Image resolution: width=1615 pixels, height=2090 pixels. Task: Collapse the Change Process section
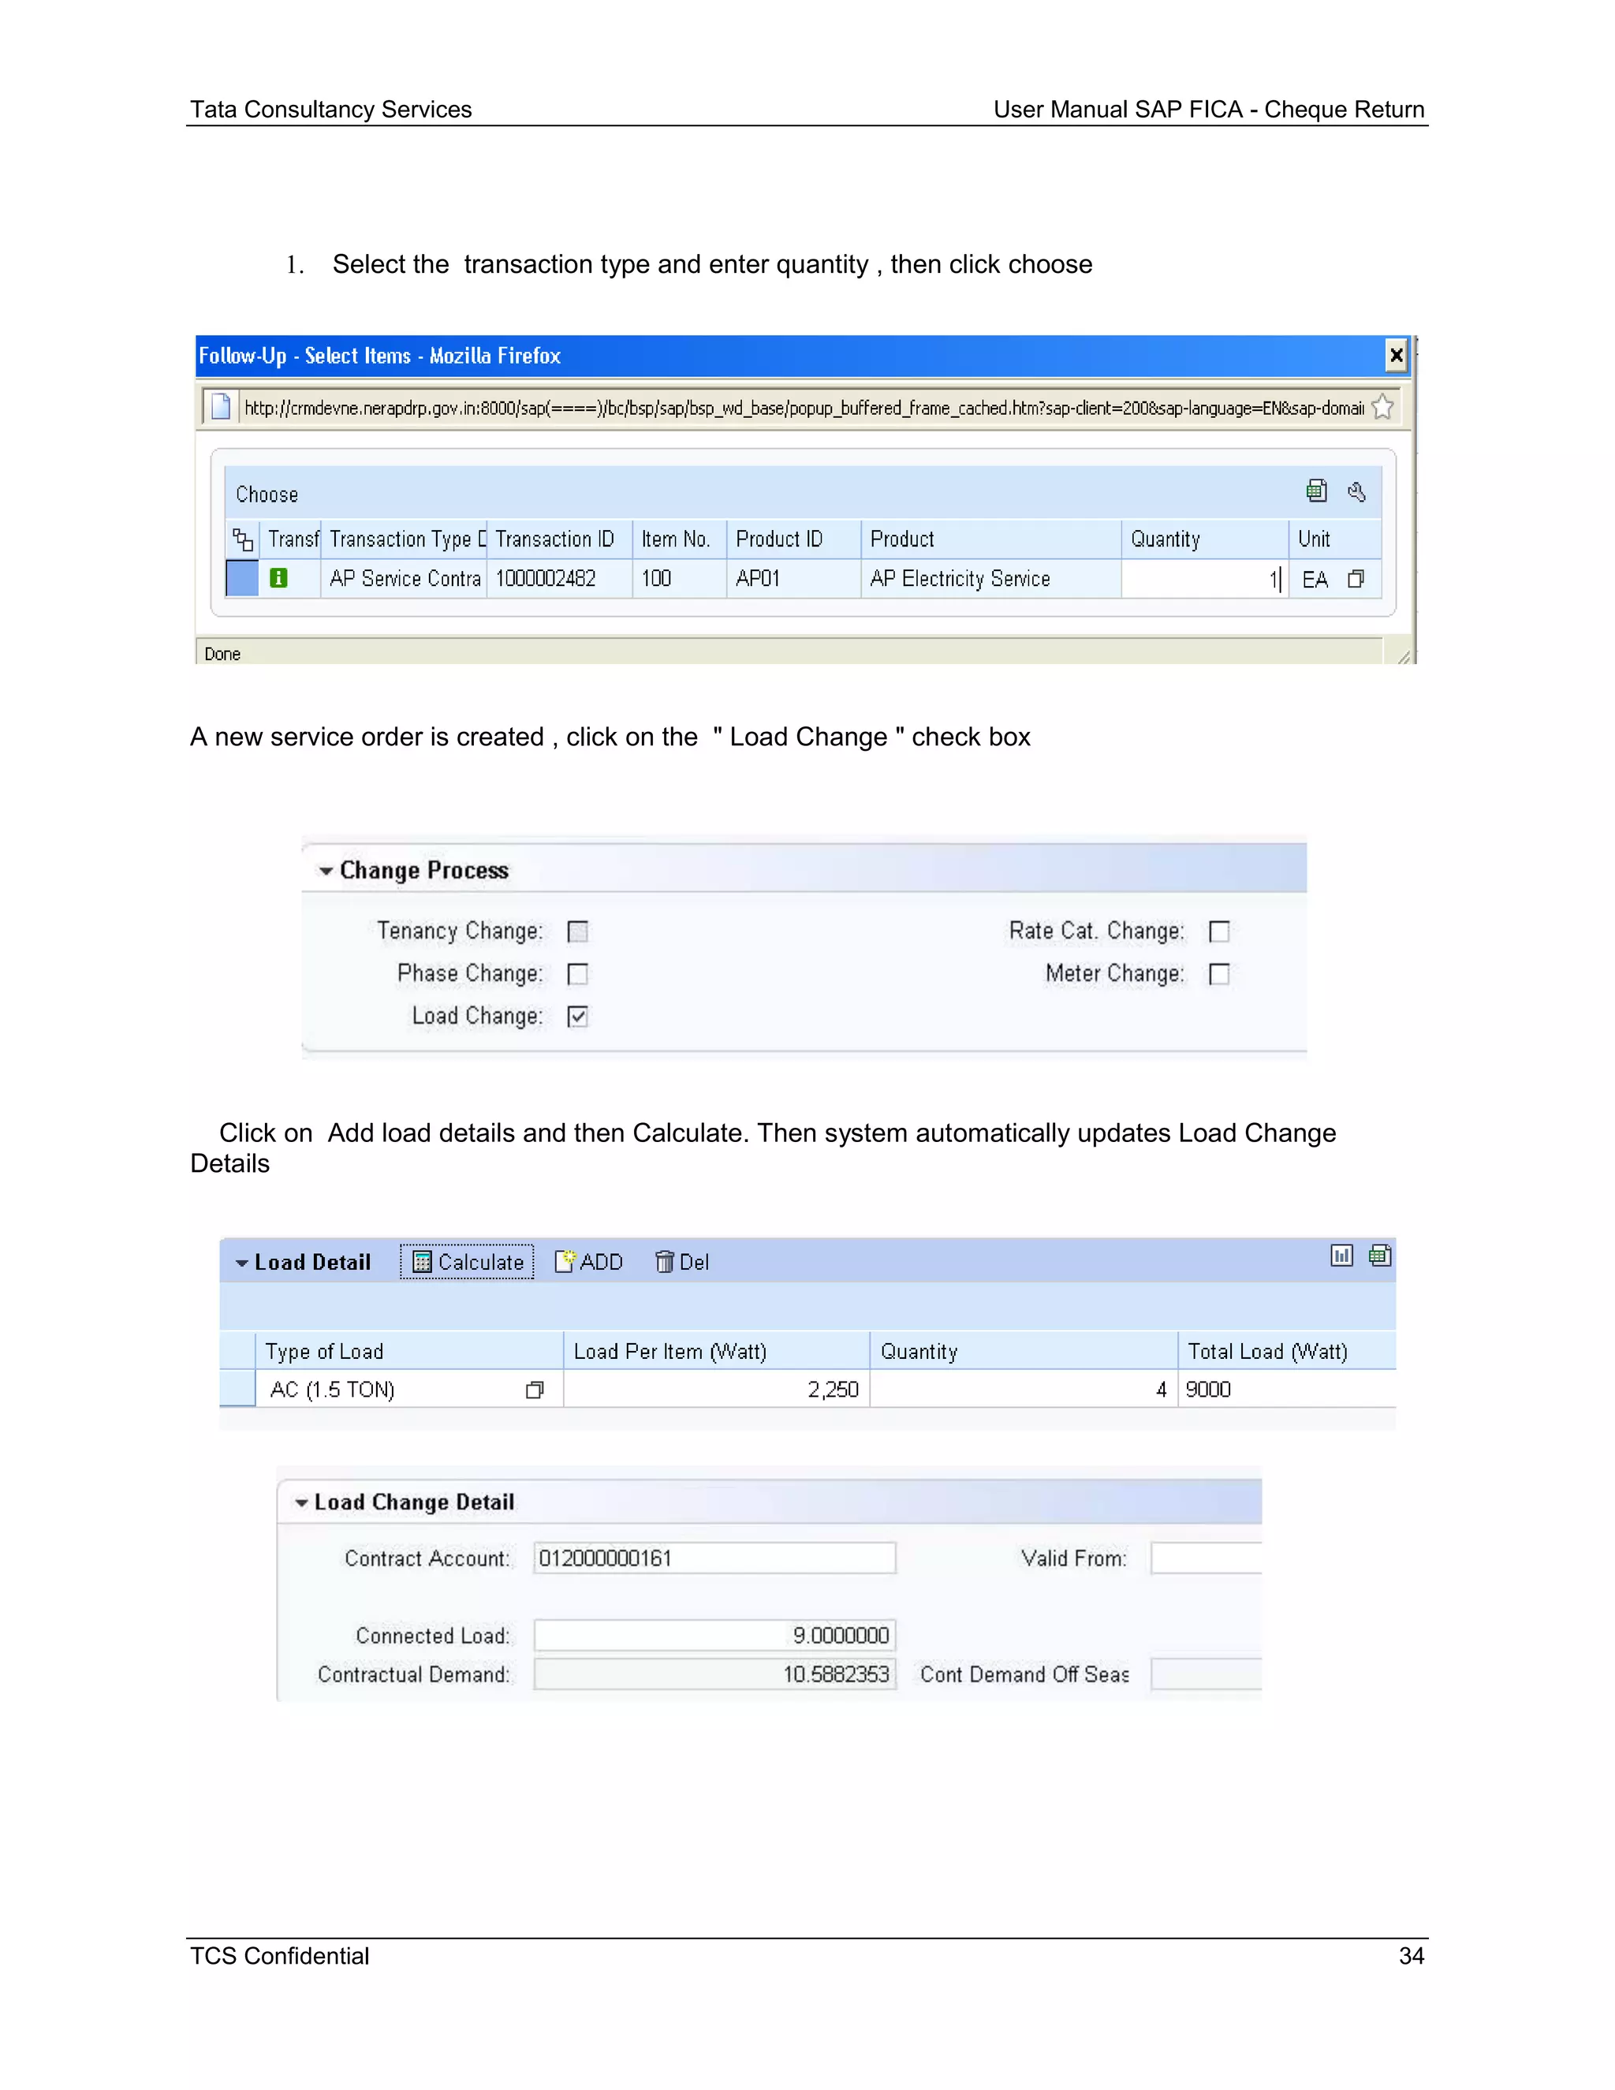(x=326, y=871)
